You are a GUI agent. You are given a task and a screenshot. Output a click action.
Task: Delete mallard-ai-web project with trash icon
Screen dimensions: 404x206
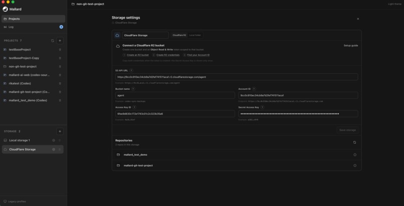(60, 75)
